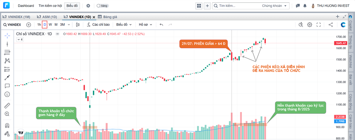355x140 pixels.
Task: Select the D daily timeframe
Action: (44, 24)
